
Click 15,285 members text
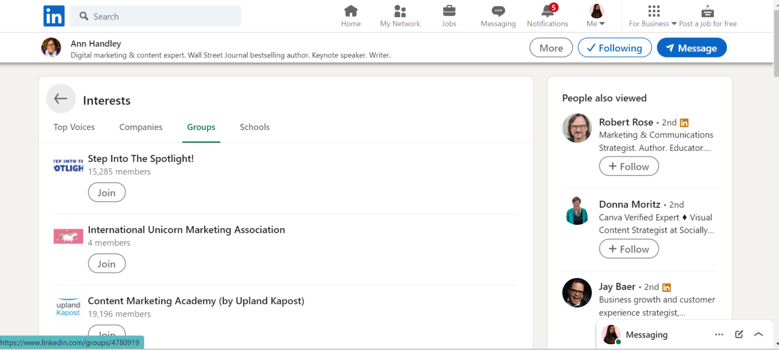119,172
